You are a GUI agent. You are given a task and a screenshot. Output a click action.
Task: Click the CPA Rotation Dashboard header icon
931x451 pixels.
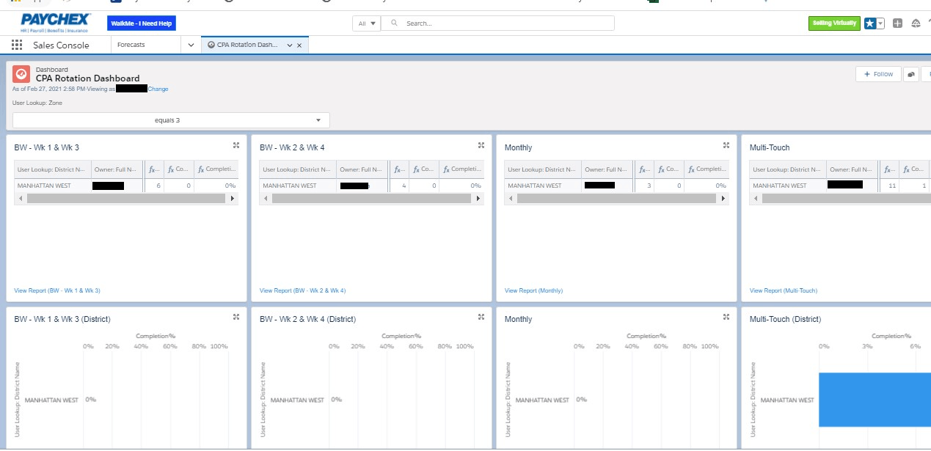pyautogui.click(x=21, y=74)
